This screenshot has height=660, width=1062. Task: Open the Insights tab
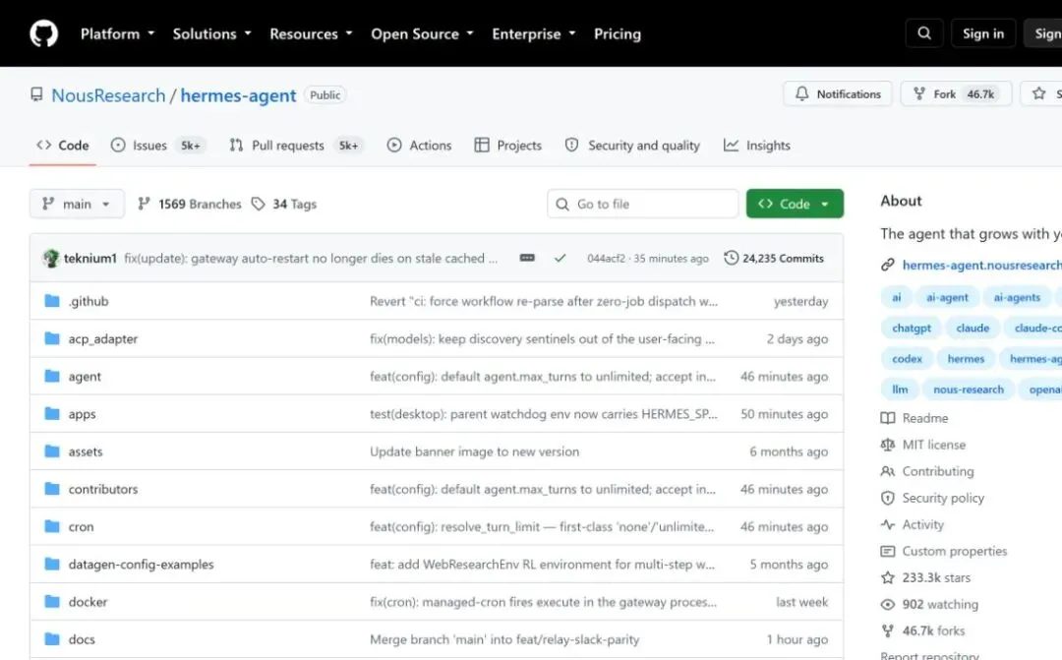(x=756, y=145)
